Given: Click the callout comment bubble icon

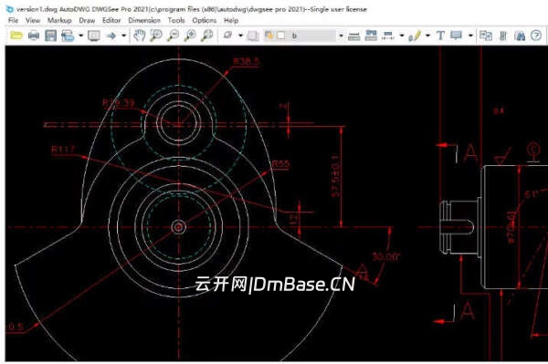Looking at the screenshot, I should (x=456, y=36).
